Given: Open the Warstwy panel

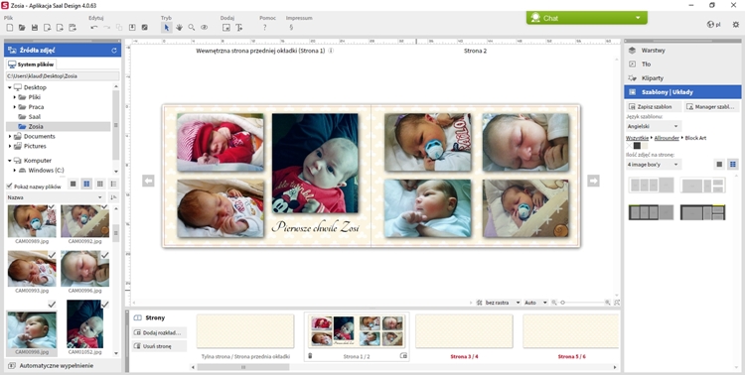Looking at the screenshot, I should coord(682,51).
